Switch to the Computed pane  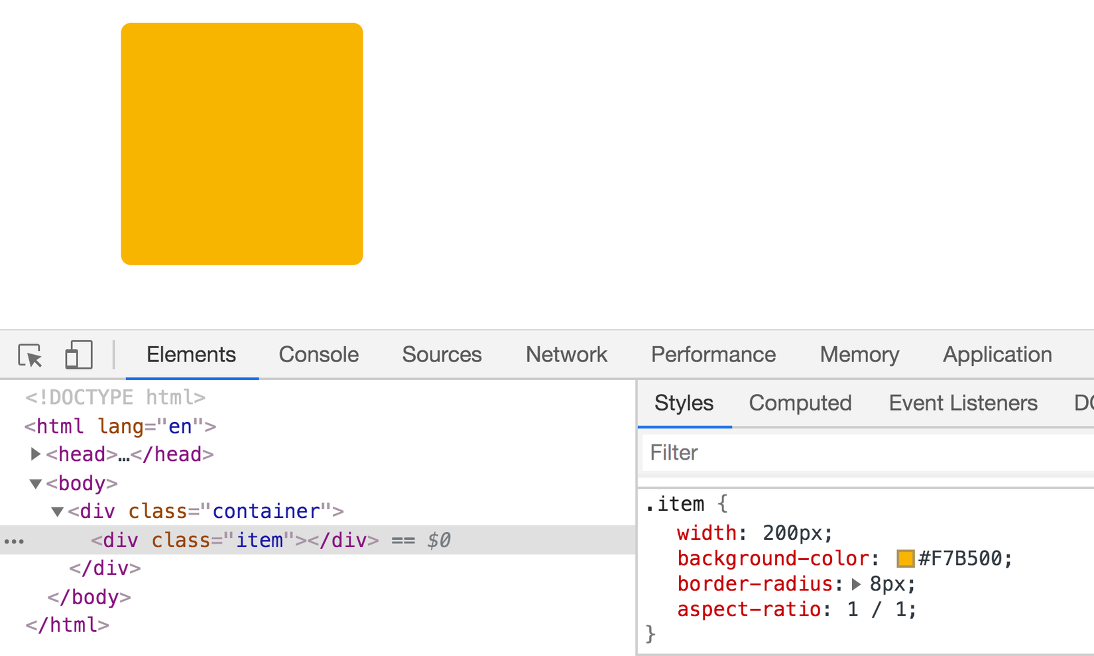click(800, 403)
